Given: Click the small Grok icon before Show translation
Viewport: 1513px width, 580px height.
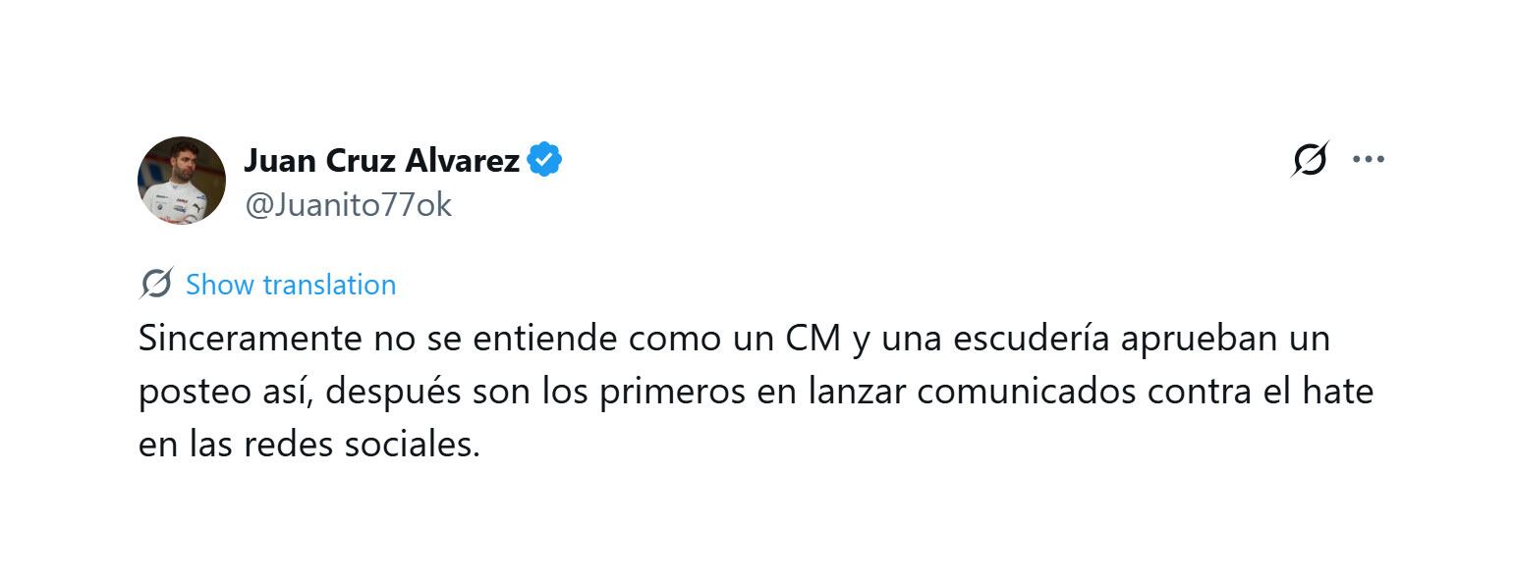Looking at the screenshot, I should pos(156,284).
